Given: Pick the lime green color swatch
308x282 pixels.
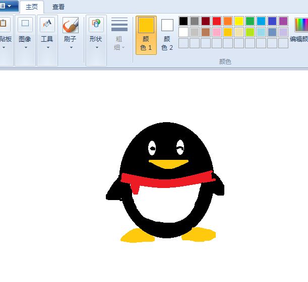Looking at the screenshot, I should pos(250,32).
